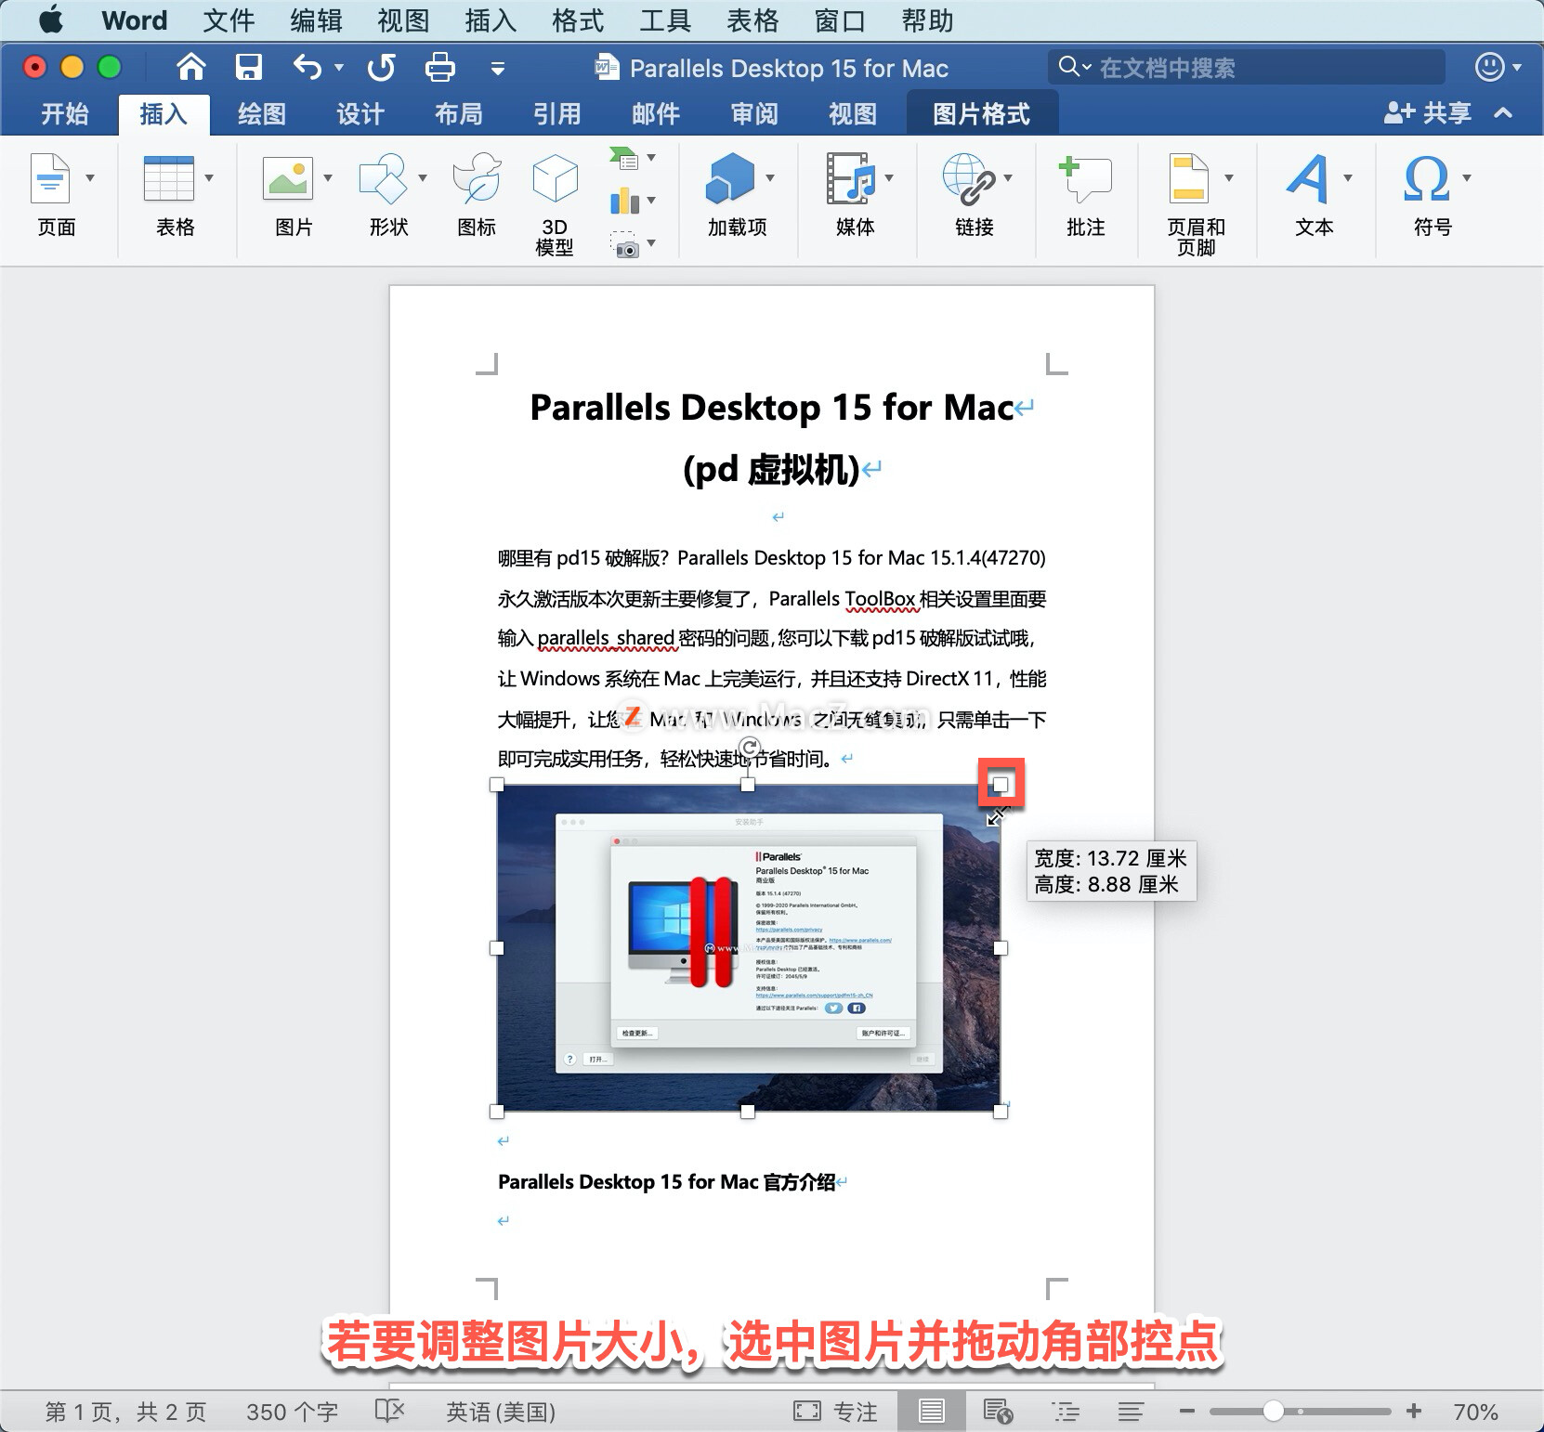Open the customize quick access toolbar arrow
1544x1432 pixels.
pos(498,68)
